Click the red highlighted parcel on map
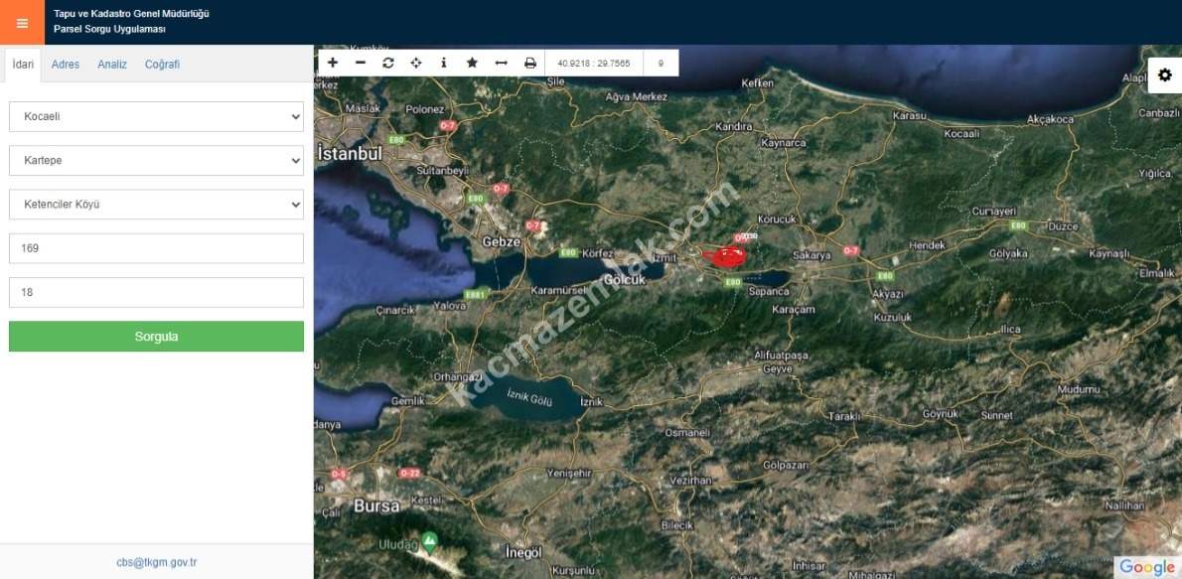The image size is (1182, 579). click(x=728, y=257)
